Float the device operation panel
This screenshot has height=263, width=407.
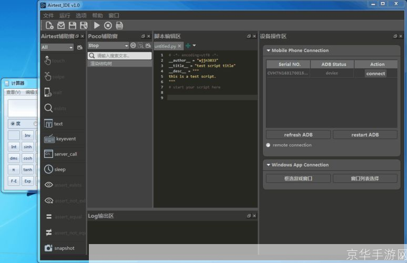395,36
